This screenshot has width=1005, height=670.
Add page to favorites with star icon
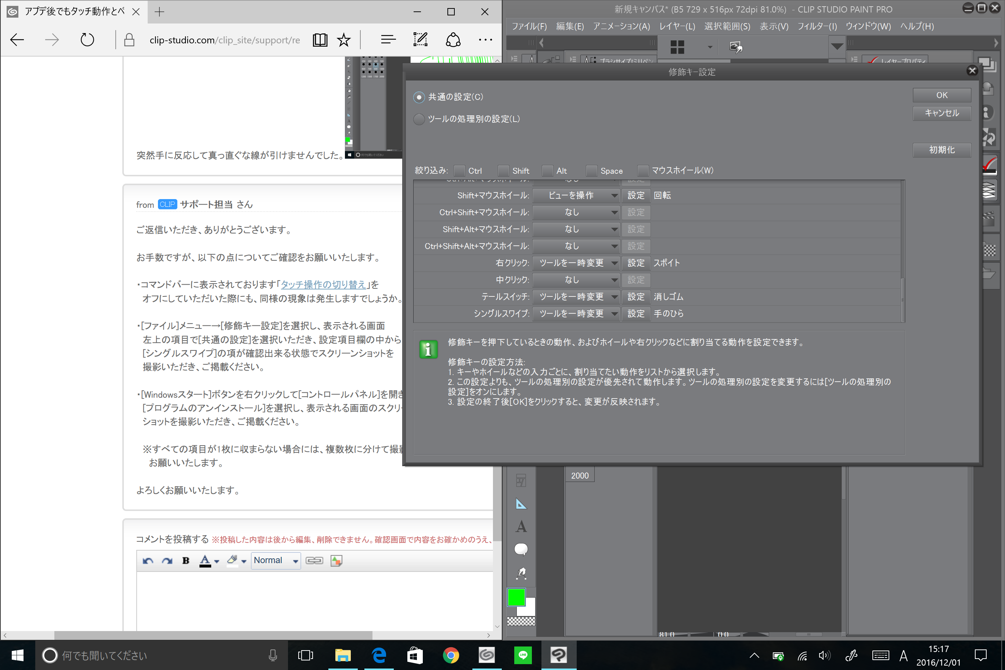click(343, 40)
